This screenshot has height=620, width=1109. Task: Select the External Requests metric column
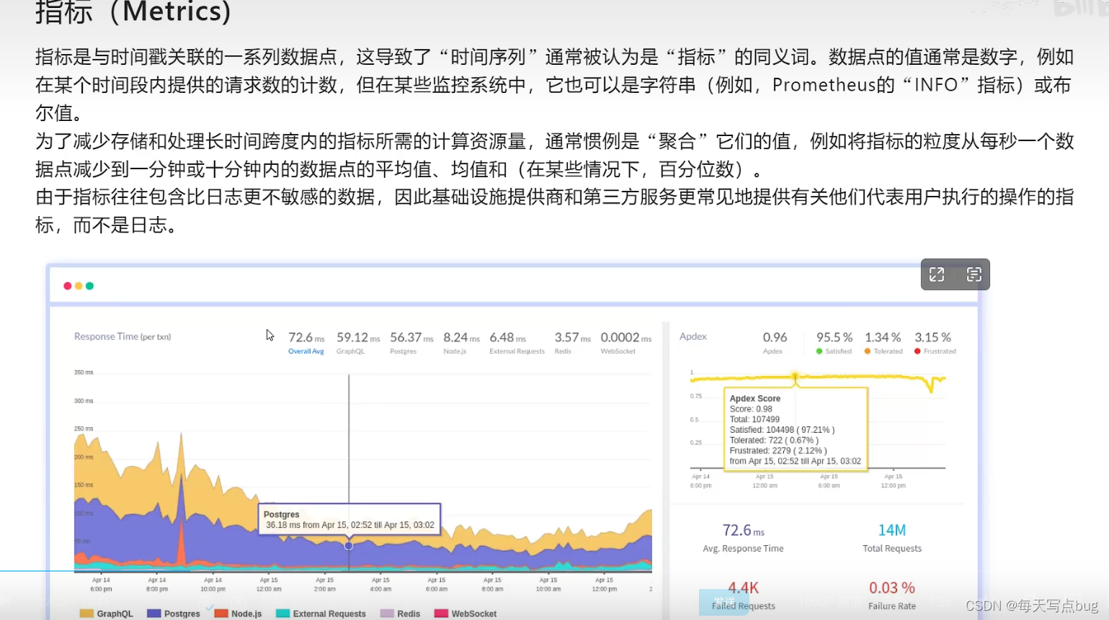[x=516, y=343]
